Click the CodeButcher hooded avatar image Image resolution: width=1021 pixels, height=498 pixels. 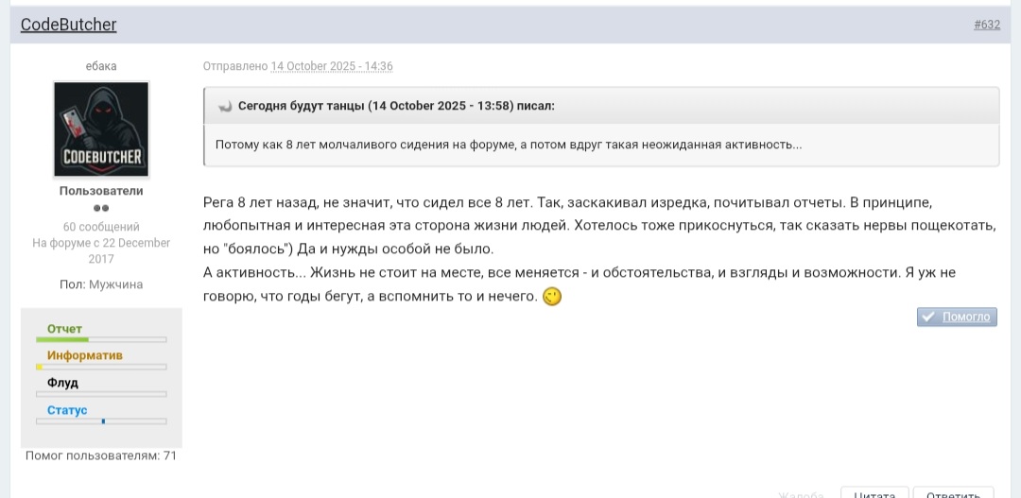(x=101, y=129)
